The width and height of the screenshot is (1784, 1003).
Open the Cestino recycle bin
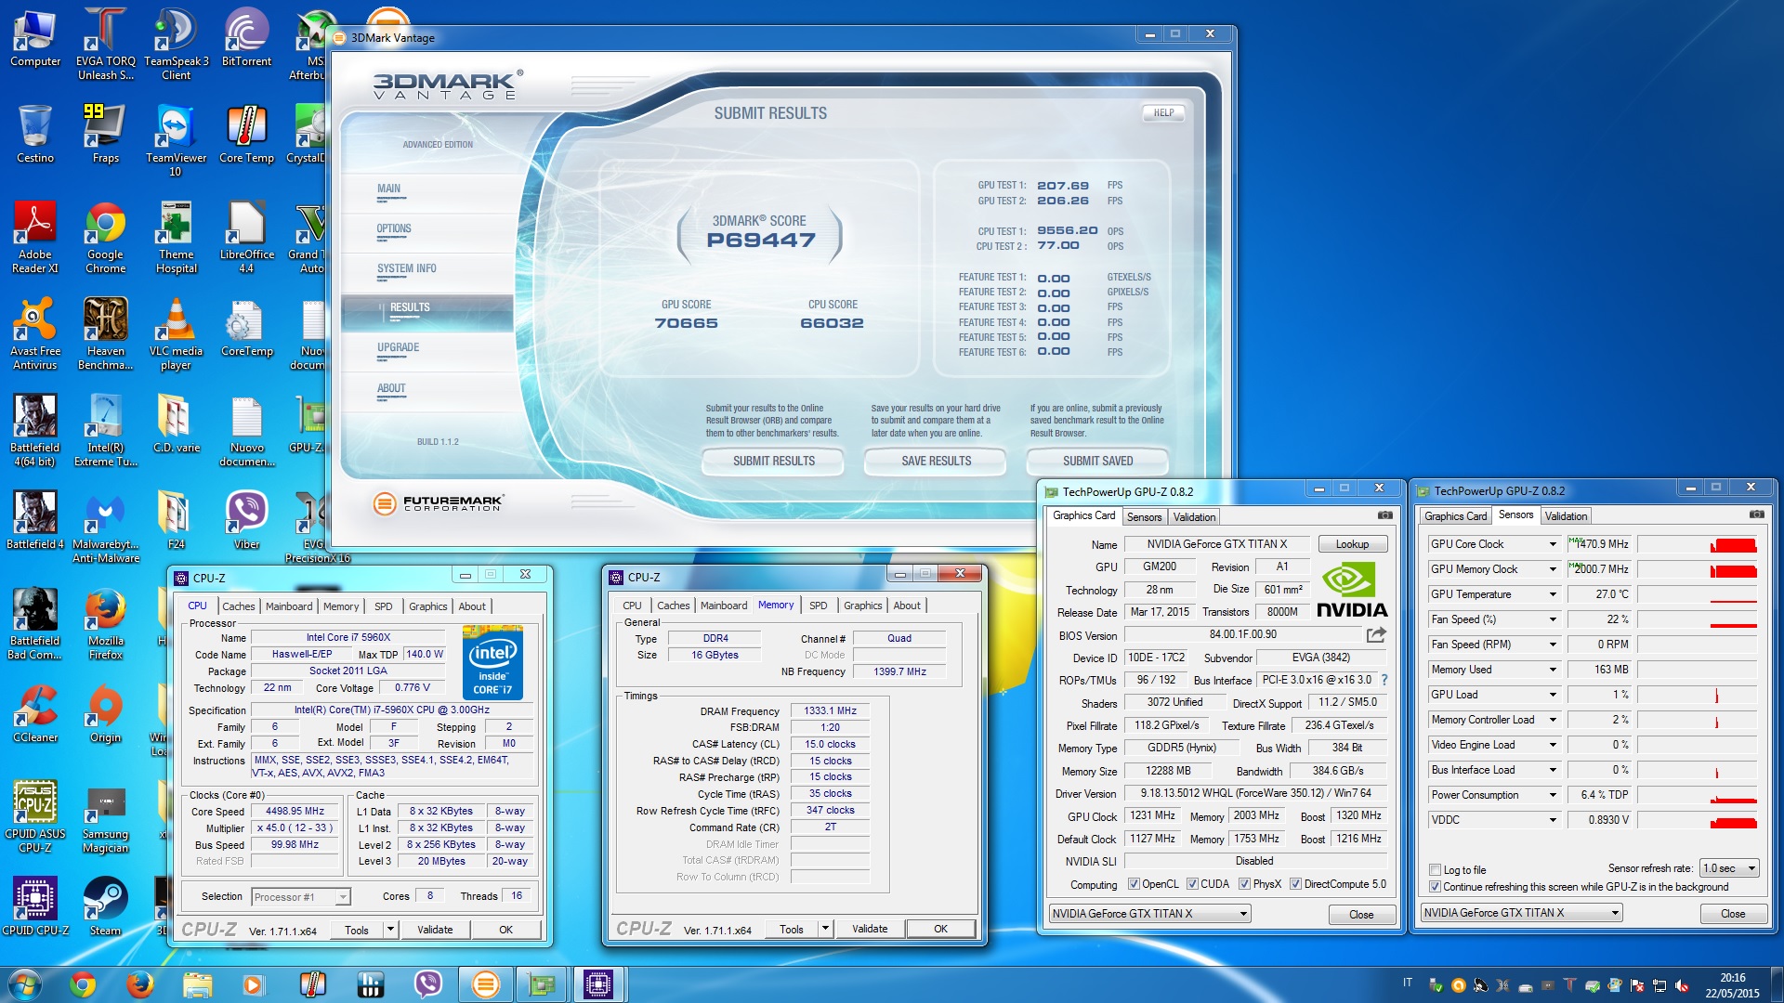[x=35, y=135]
